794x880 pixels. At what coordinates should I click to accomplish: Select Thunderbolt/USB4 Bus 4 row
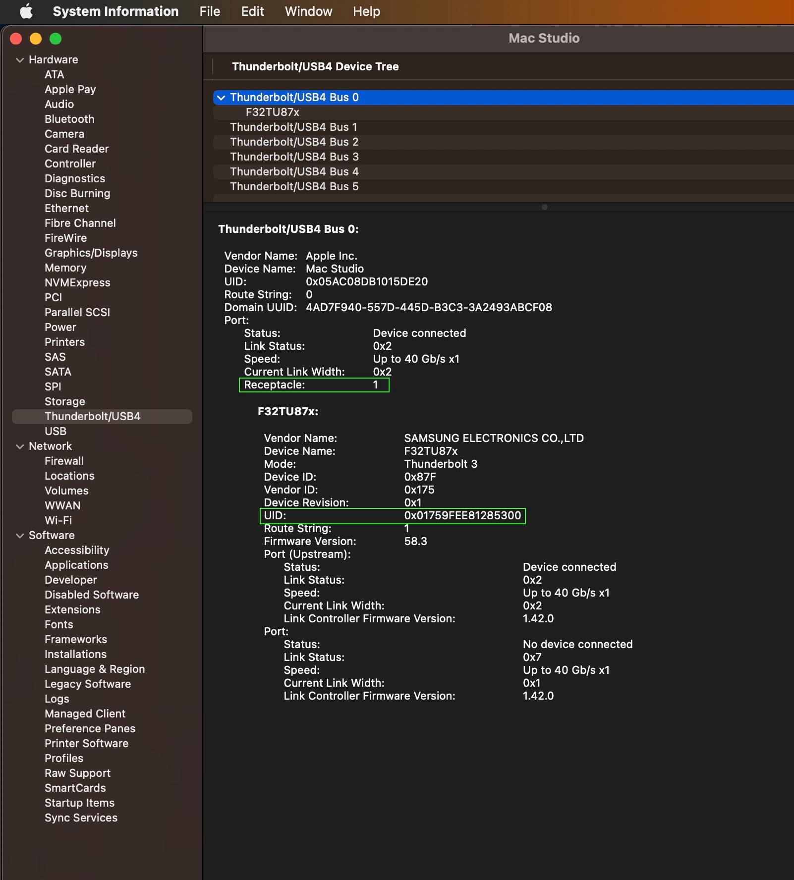[x=294, y=171]
